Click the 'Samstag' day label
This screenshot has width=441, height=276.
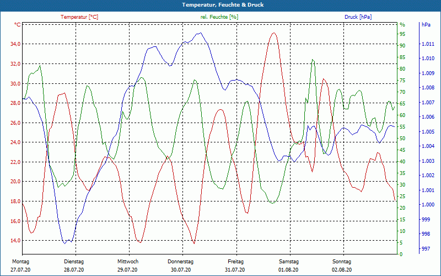(289, 261)
